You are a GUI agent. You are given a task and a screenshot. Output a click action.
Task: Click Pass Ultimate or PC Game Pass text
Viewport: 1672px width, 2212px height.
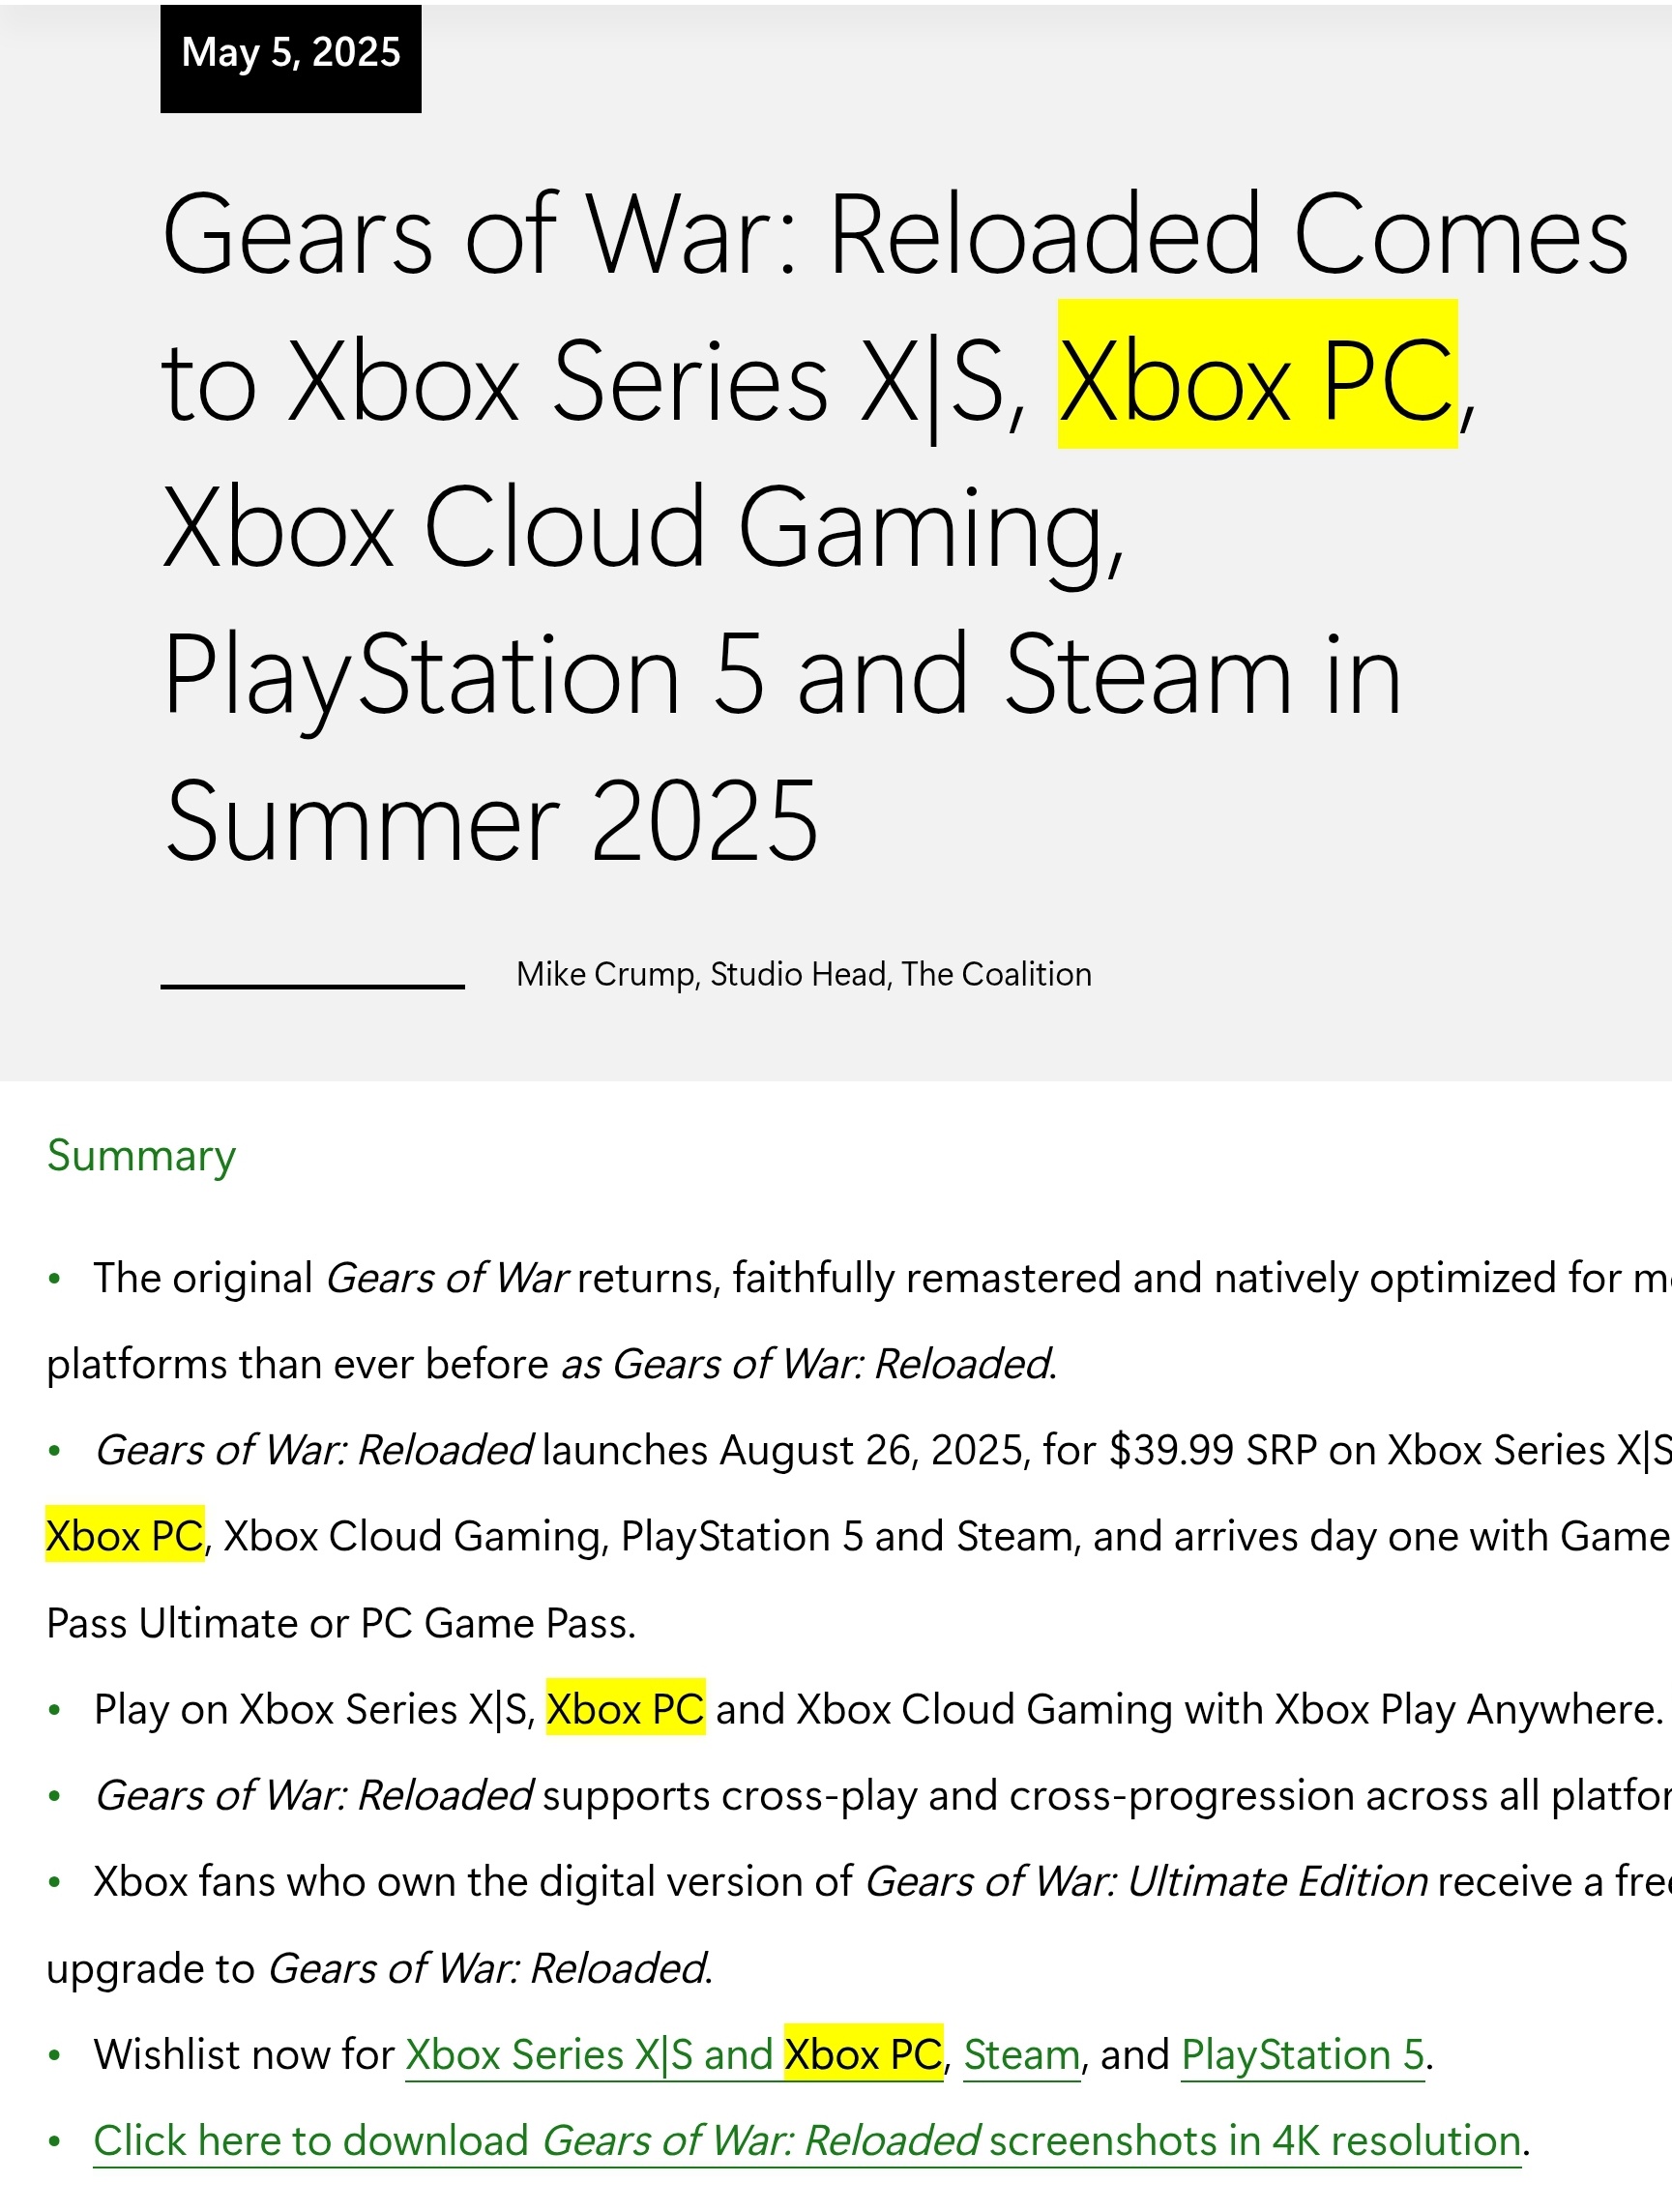(341, 1623)
